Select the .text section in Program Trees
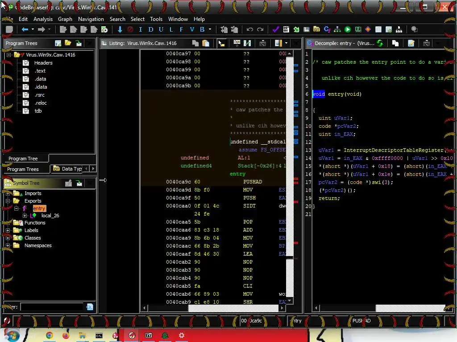Viewport: 457px width, 342px height. pos(40,71)
